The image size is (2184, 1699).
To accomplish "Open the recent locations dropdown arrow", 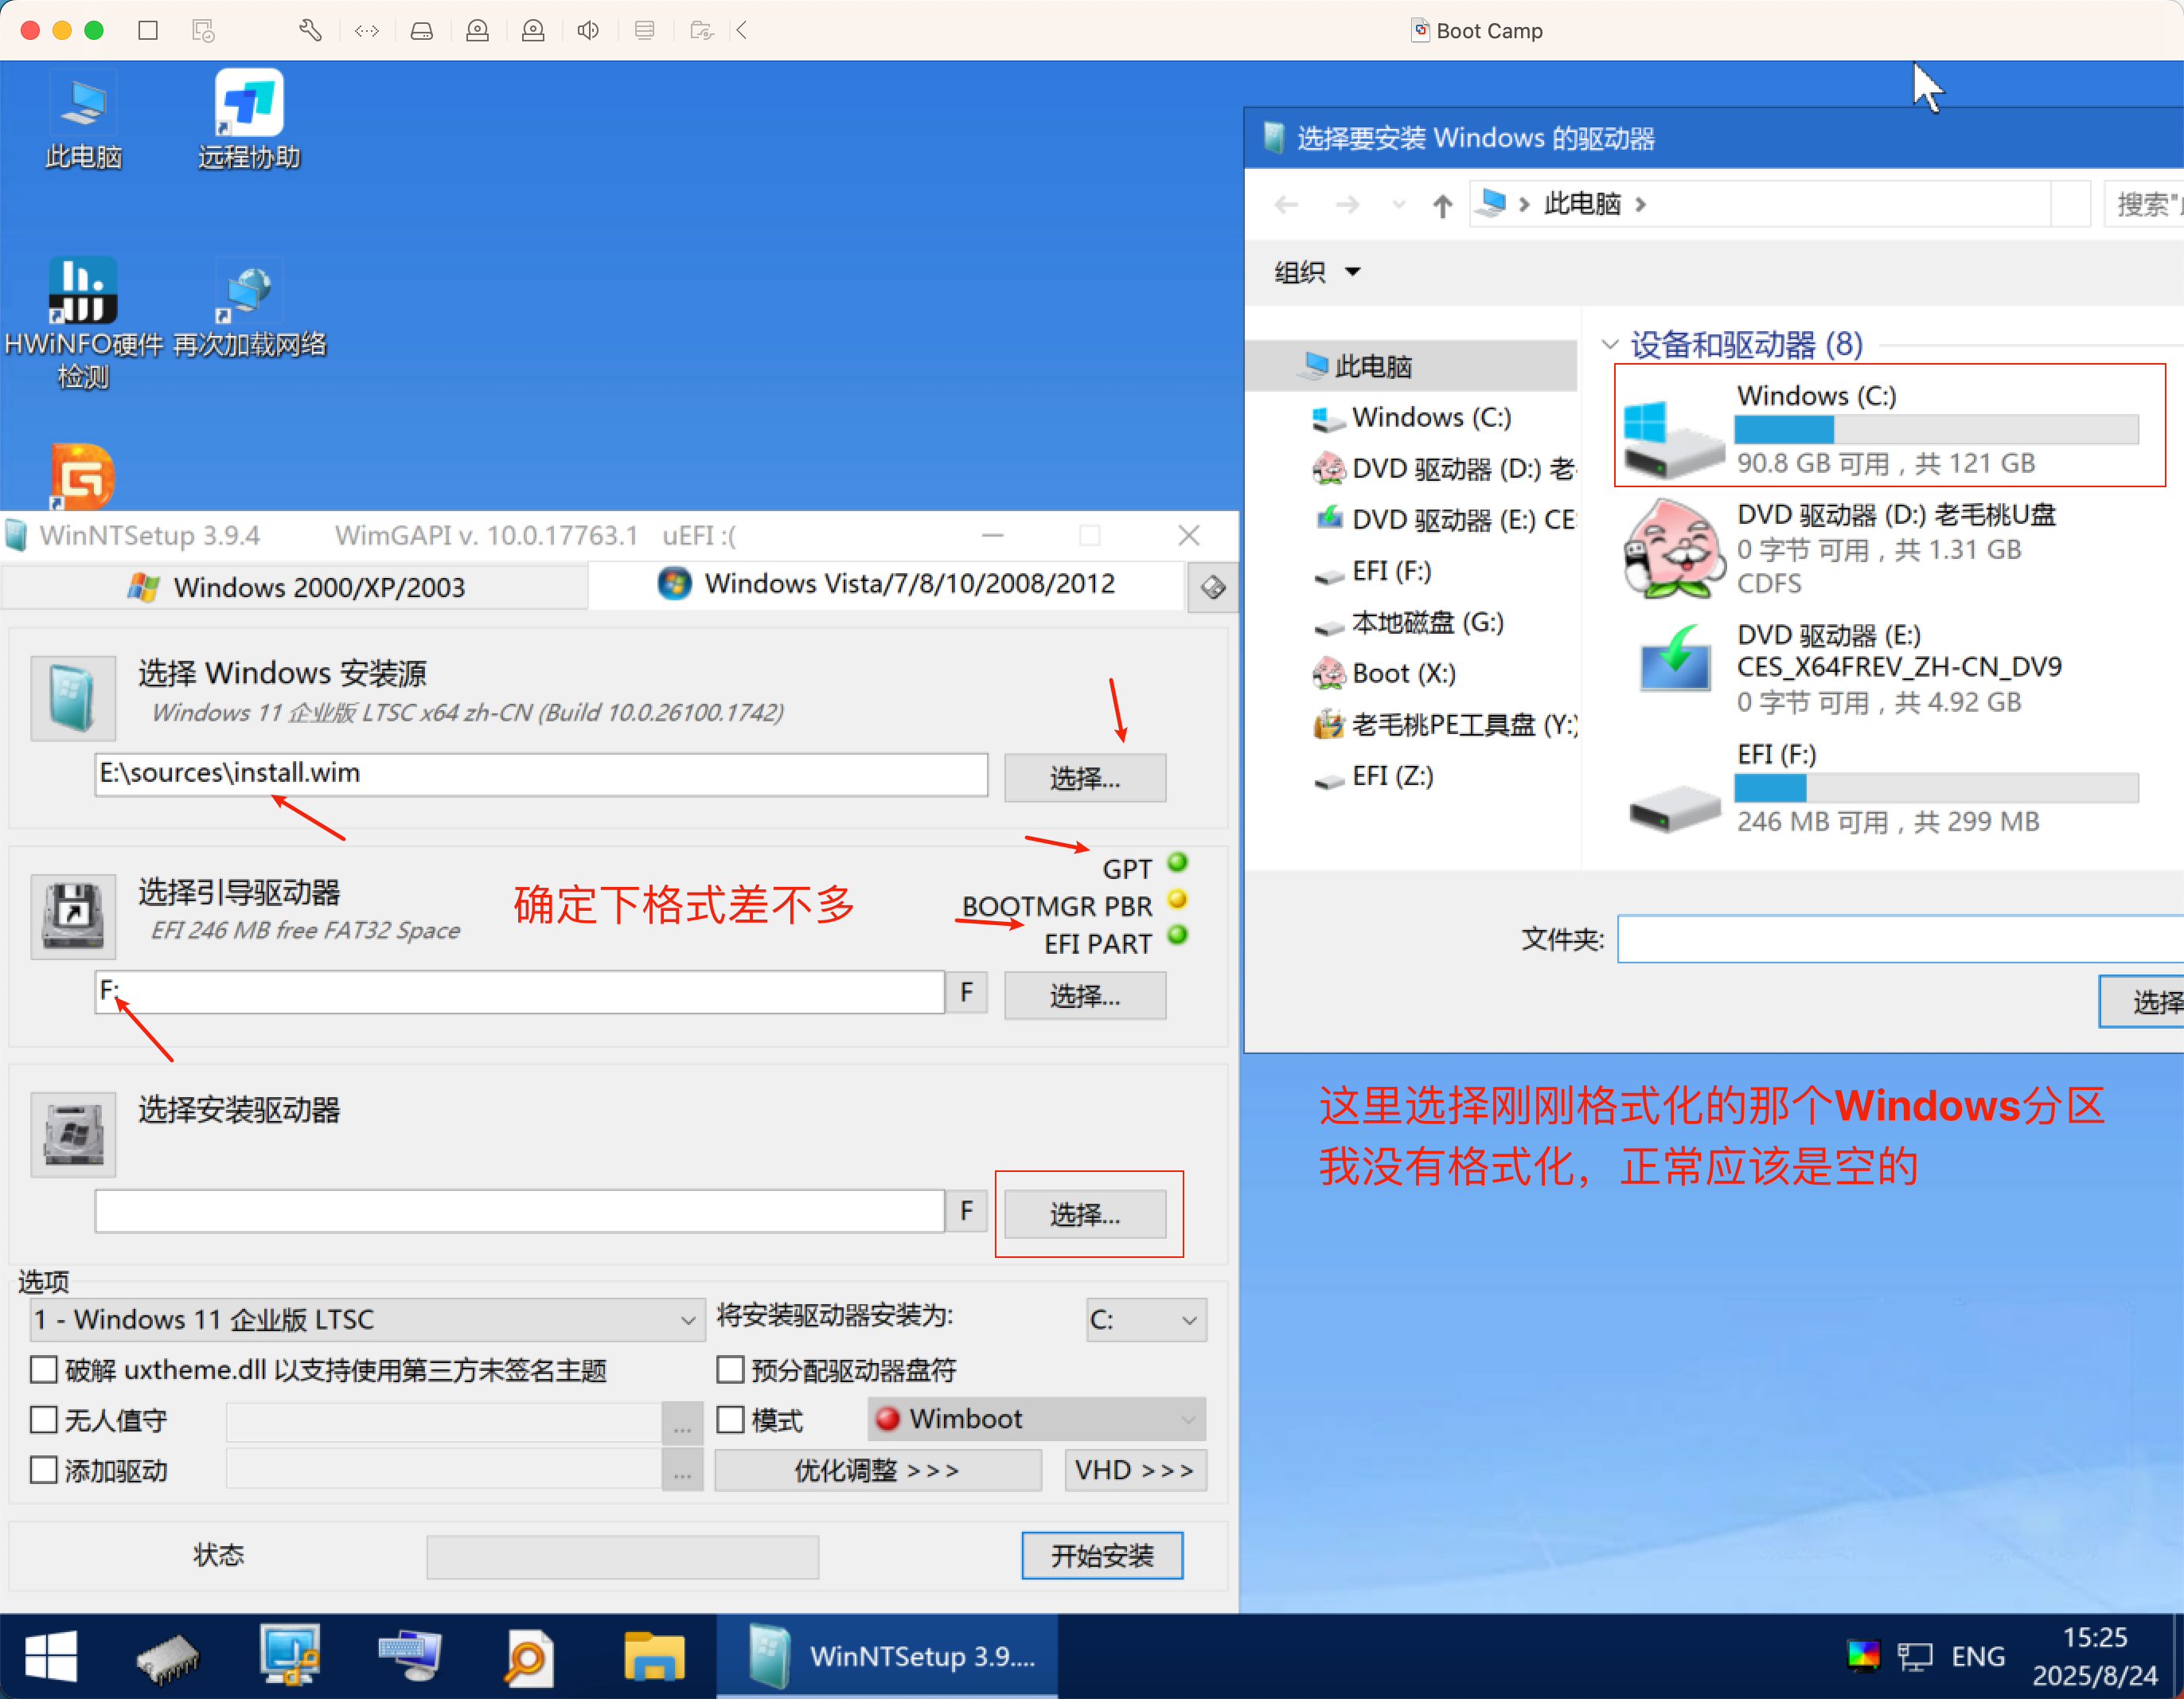I will [1399, 205].
